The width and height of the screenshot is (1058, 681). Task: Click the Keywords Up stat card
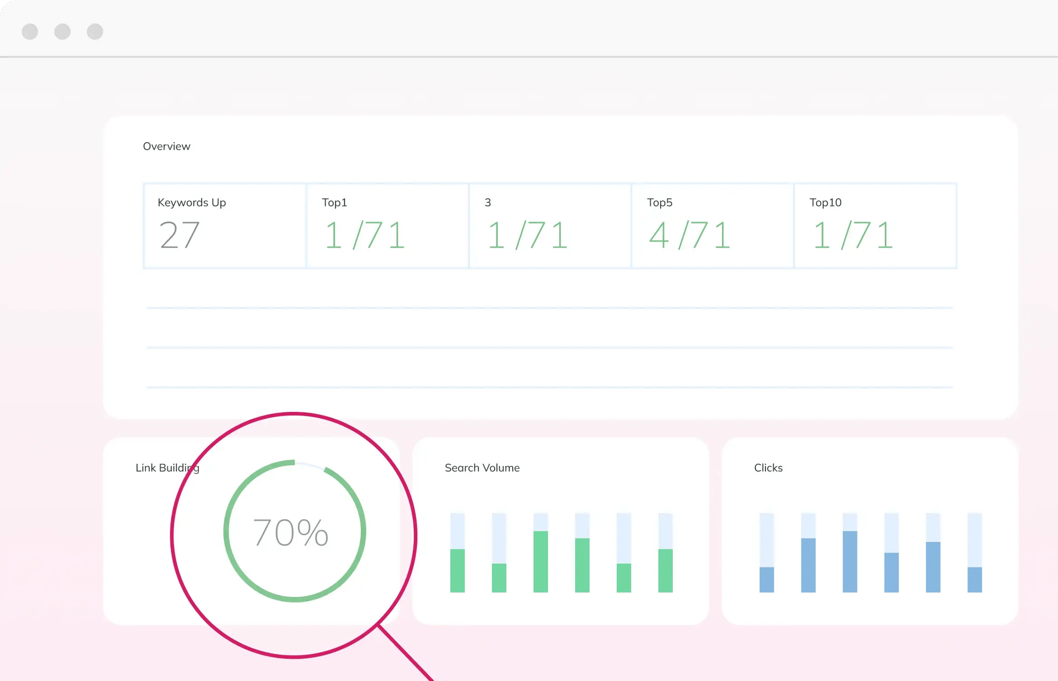[x=224, y=226]
